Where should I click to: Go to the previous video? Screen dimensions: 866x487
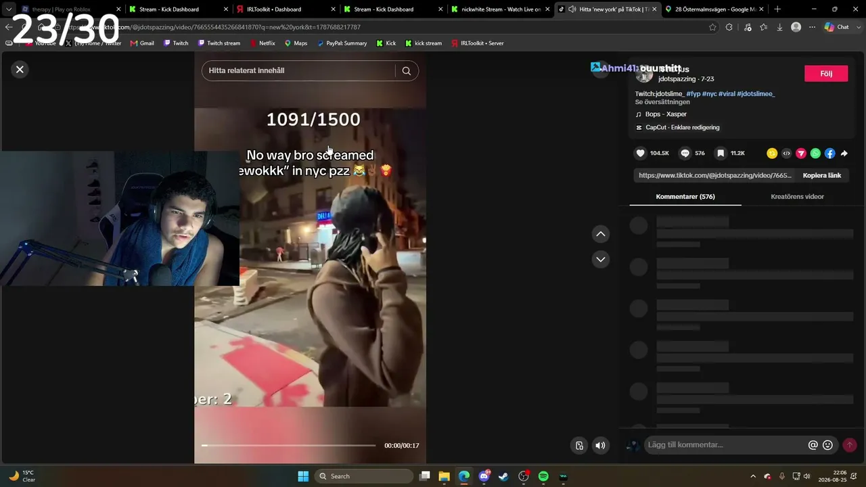point(601,234)
